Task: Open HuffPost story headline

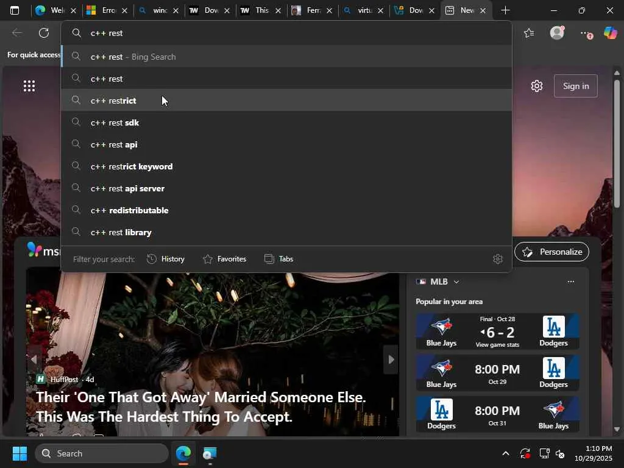Action: pos(200,406)
